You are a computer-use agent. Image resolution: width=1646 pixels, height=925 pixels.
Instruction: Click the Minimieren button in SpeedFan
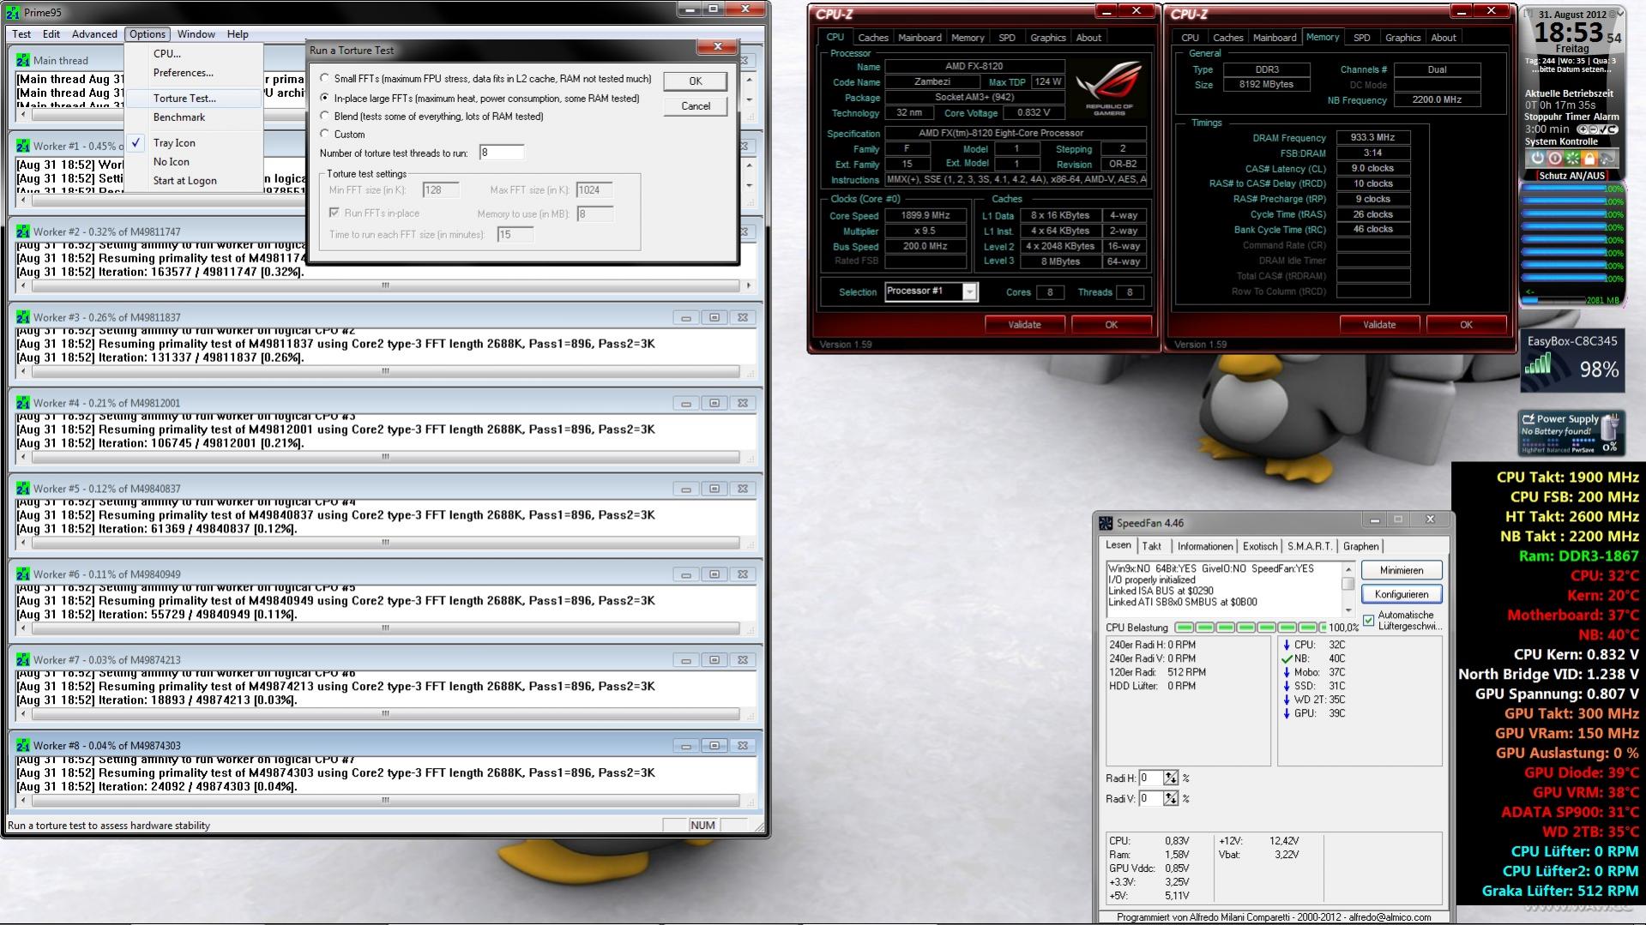click(x=1402, y=570)
